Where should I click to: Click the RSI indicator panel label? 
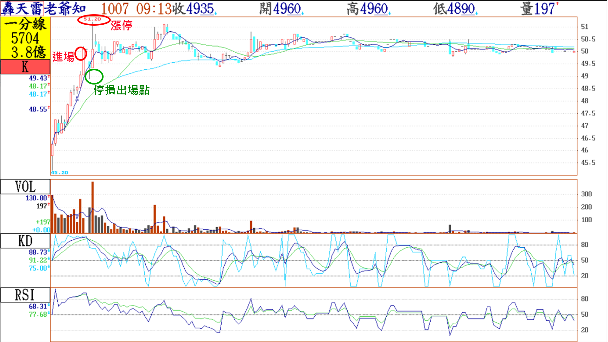click(x=25, y=295)
